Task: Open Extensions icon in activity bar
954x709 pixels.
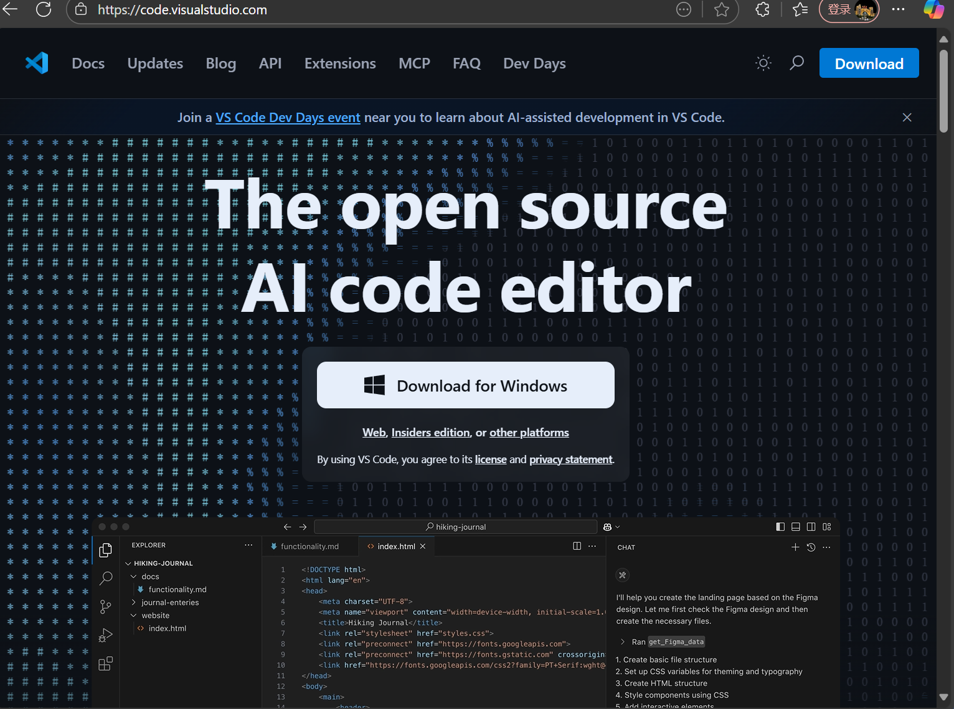Action: (x=106, y=664)
